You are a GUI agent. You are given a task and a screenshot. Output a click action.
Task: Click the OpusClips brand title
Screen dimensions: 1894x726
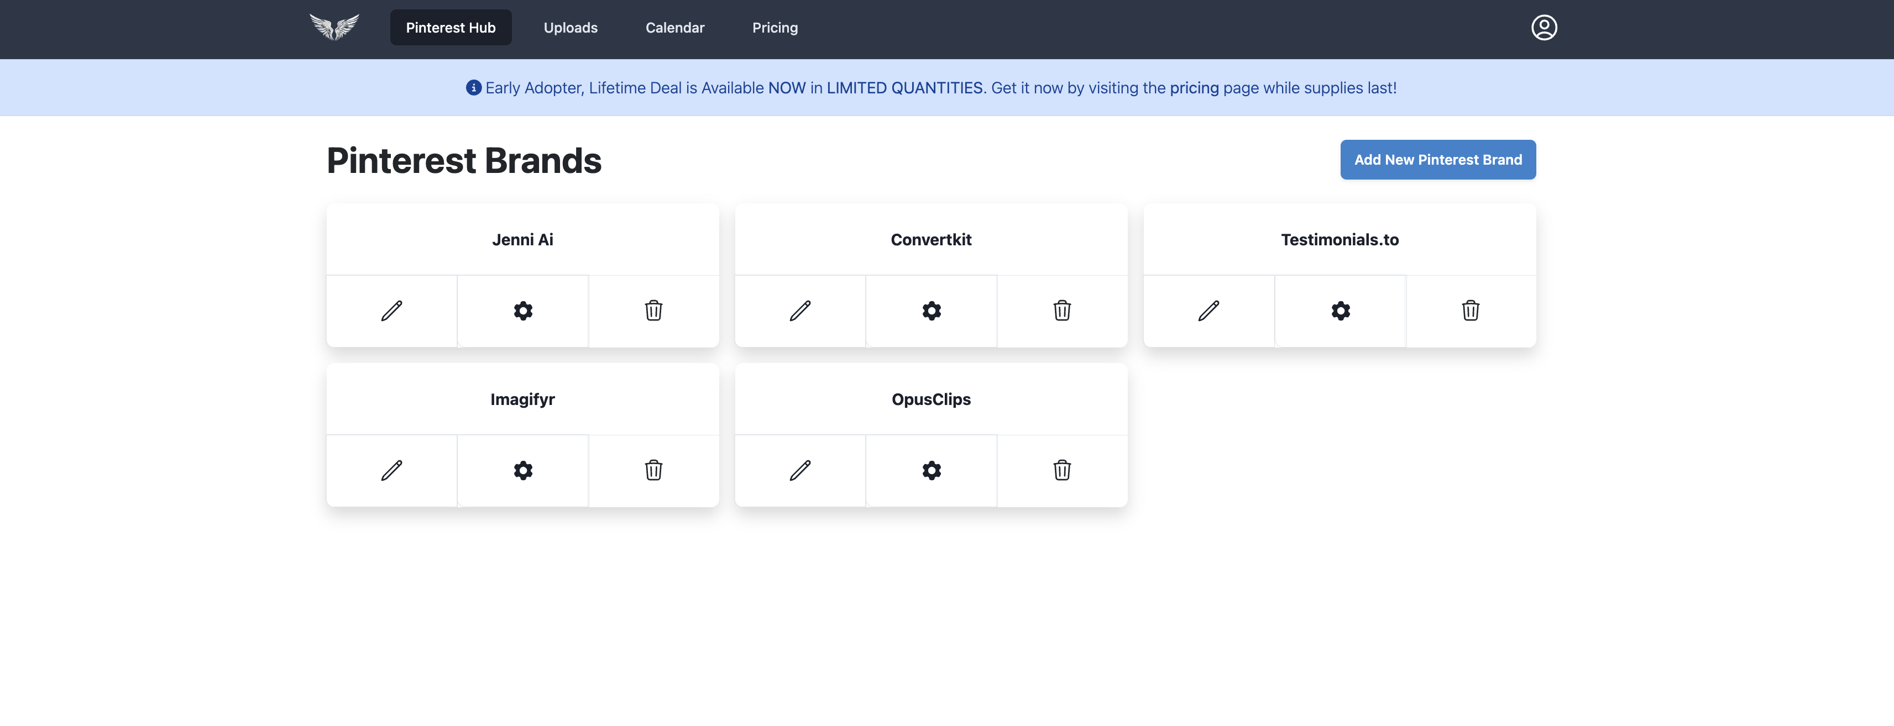coord(931,399)
